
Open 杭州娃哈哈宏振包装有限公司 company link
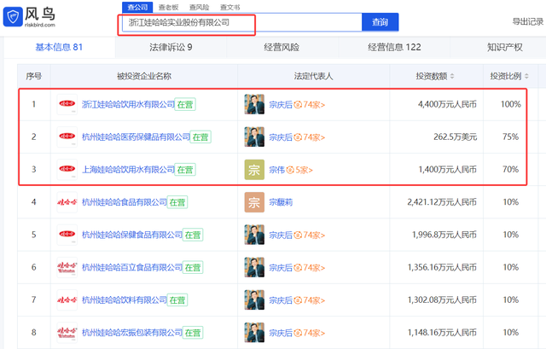[x=132, y=333]
